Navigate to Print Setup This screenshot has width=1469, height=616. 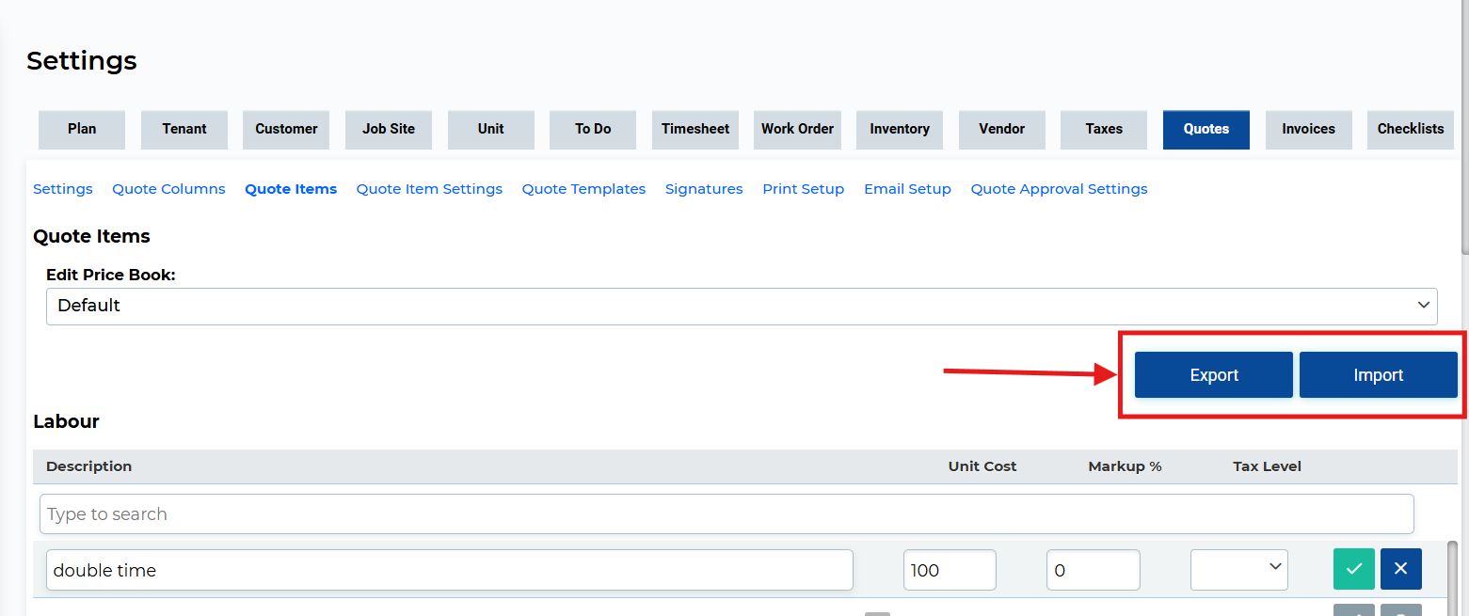click(x=803, y=189)
